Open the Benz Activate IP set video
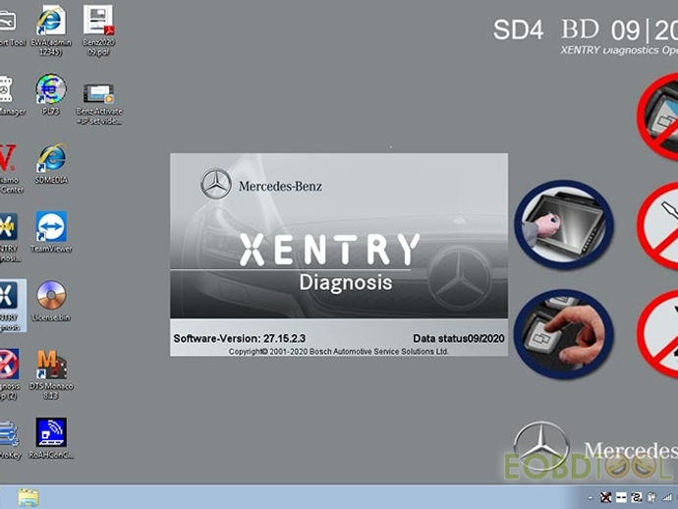Image resolution: width=678 pixels, height=509 pixels. (99, 104)
